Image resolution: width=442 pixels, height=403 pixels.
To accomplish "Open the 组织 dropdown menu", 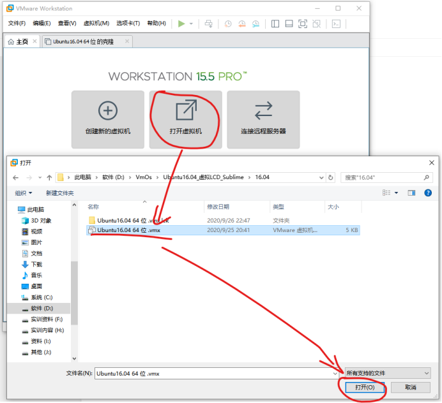I will pos(24,193).
